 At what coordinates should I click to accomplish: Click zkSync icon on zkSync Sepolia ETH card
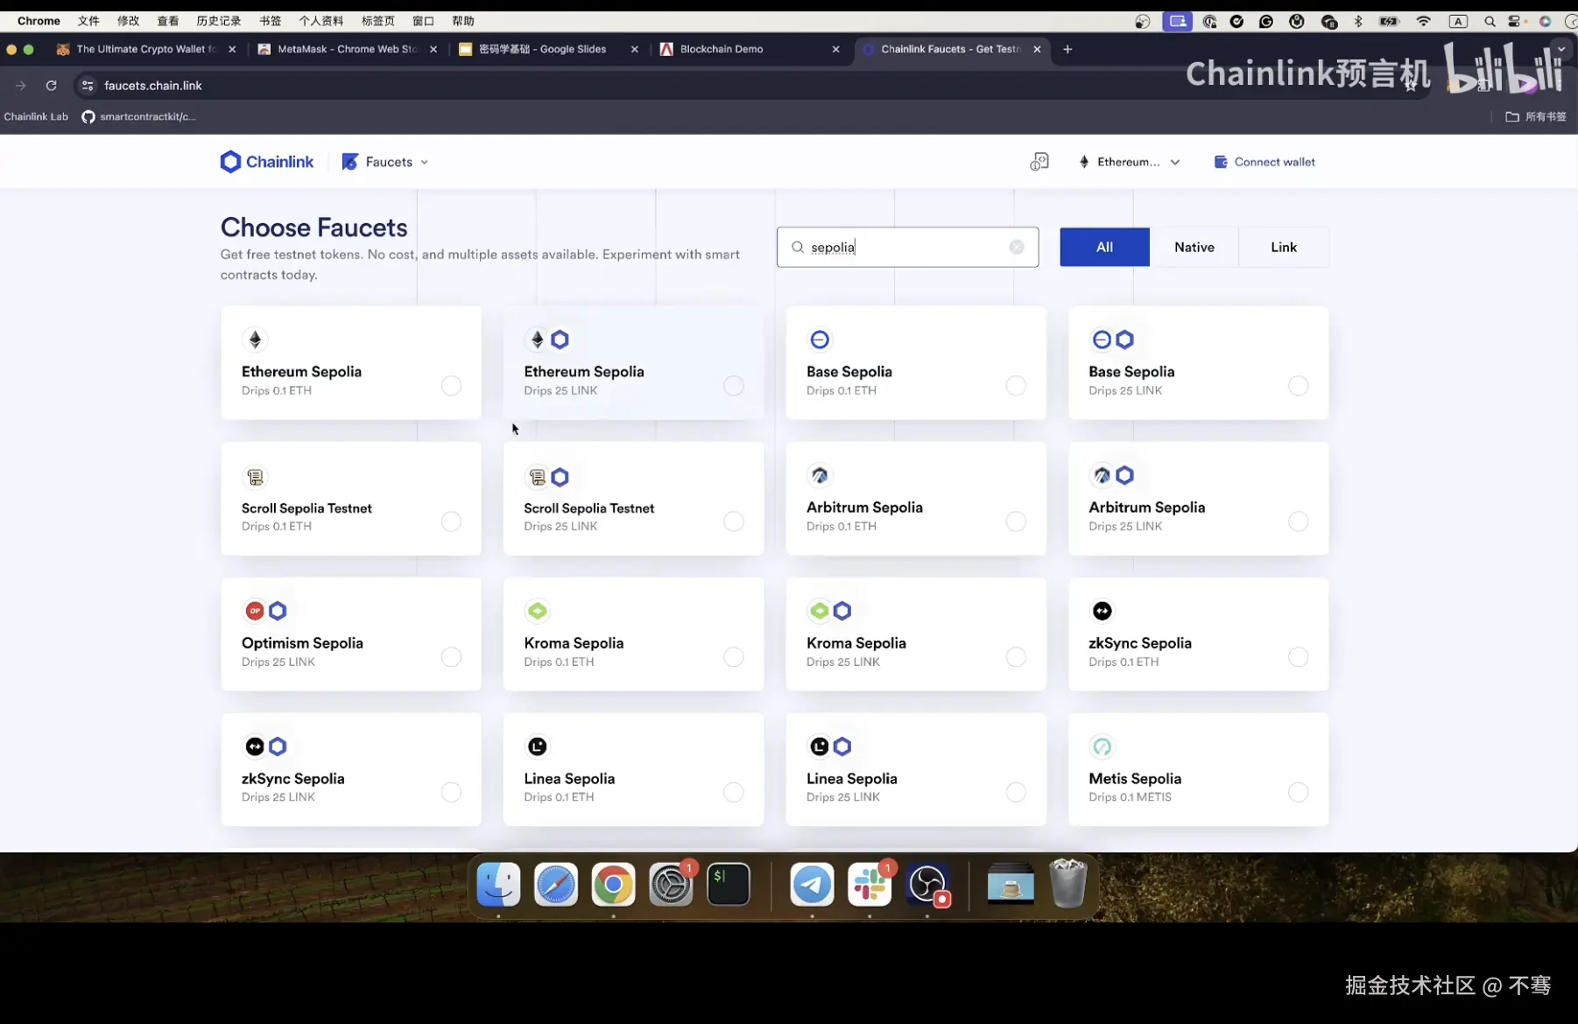pos(1102,611)
